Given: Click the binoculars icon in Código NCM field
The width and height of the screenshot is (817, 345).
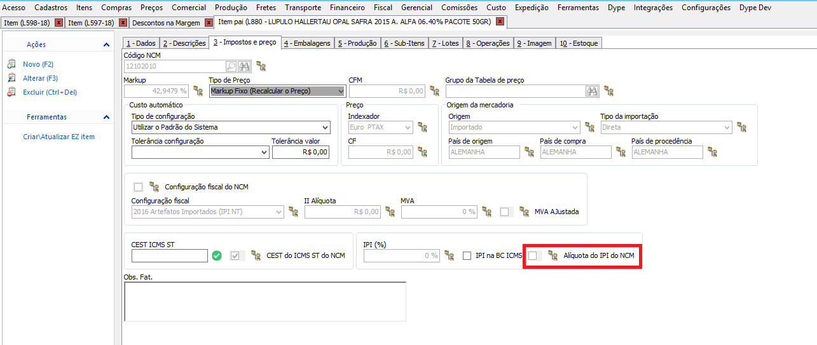Looking at the screenshot, I should point(244,66).
